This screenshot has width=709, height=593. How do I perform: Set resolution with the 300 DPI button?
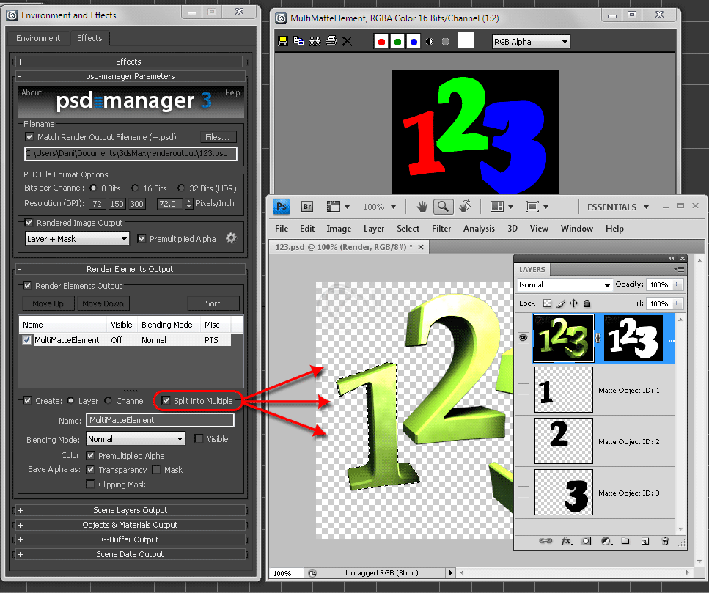(136, 203)
